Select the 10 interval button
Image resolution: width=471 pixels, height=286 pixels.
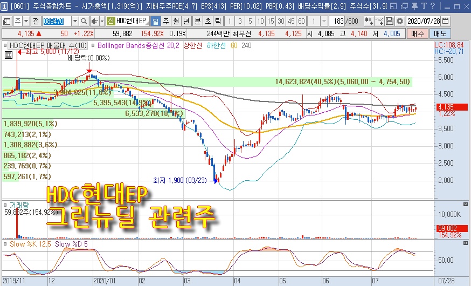pos(260,21)
